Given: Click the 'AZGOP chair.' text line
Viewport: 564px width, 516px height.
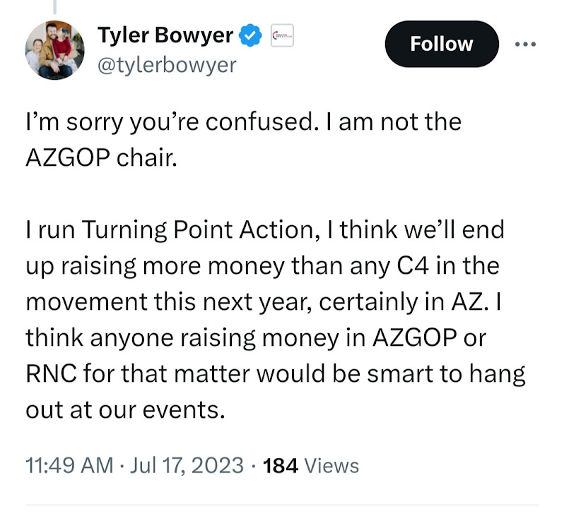Looking at the screenshot, I should (102, 157).
